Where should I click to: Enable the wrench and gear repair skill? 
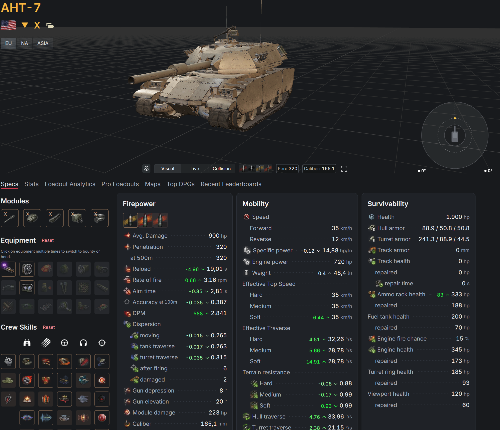(8, 399)
